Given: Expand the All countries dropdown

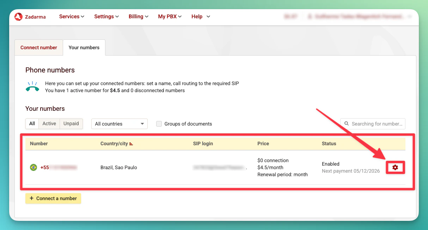Looking at the screenshot, I should coord(120,124).
